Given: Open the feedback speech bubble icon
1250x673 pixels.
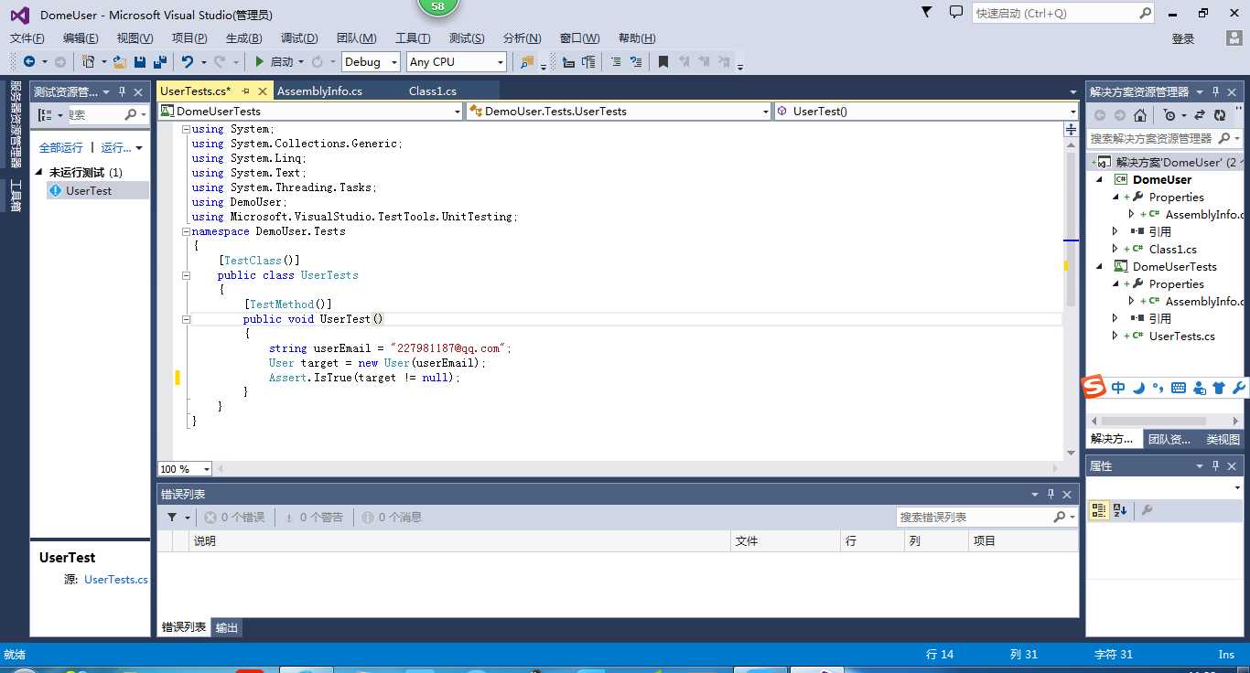Looking at the screenshot, I should tap(956, 12).
